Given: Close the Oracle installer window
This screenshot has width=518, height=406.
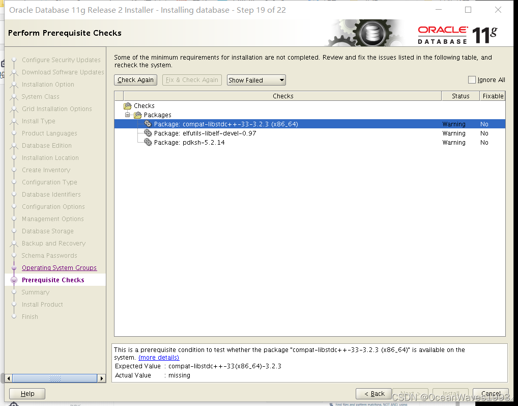Looking at the screenshot, I should 498,10.
